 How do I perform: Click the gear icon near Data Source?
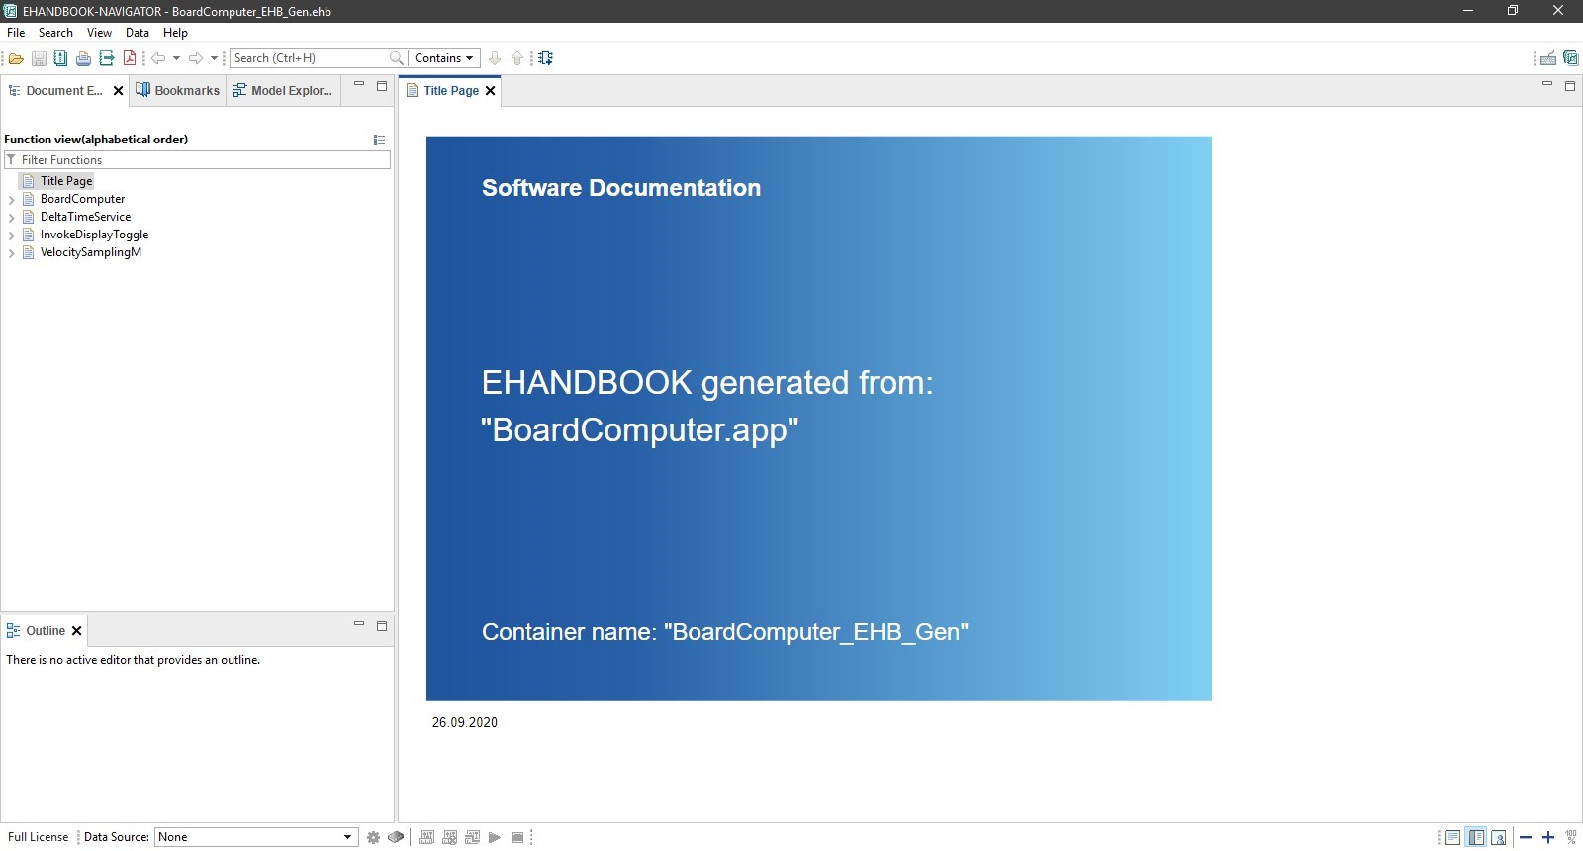point(373,837)
